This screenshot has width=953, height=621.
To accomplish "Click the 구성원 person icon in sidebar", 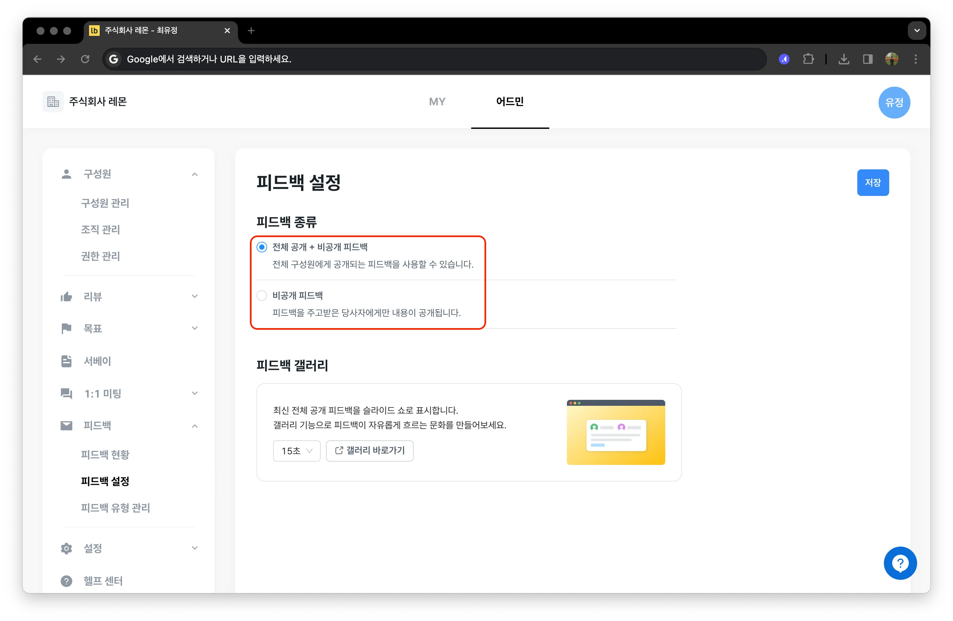I will tap(66, 174).
